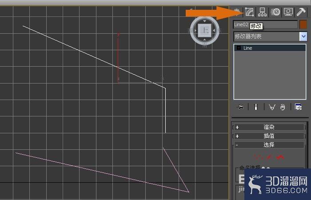Image resolution: width=311 pixels, height=200 pixels.
Task: Click Remove Modifier from Stack icon
Action: (283, 107)
